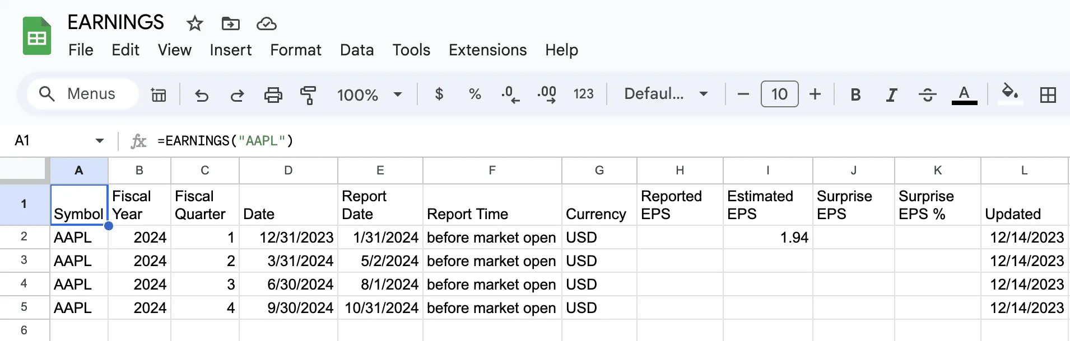Open the borders tool

[x=1048, y=94]
